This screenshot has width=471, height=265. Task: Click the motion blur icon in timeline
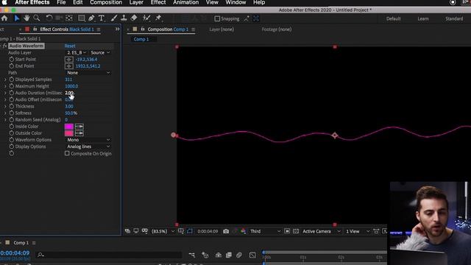[x=239, y=255]
